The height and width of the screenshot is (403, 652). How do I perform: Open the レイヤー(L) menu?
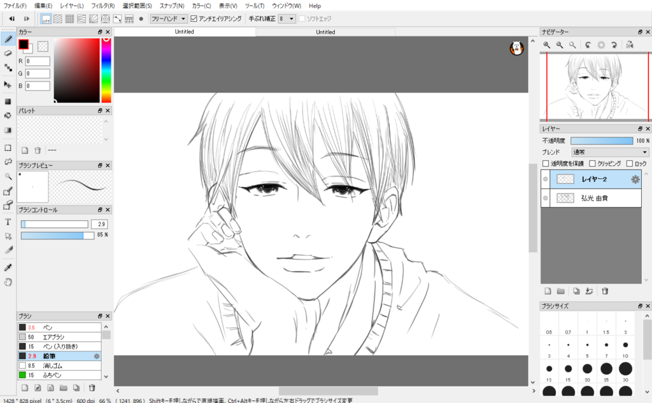[x=71, y=6]
